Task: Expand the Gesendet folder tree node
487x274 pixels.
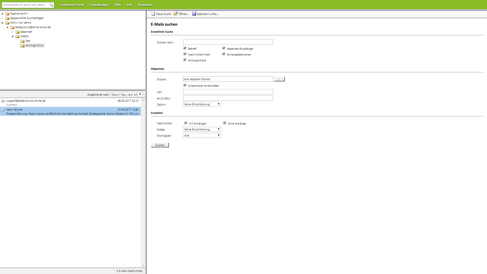Action: point(12,32)
